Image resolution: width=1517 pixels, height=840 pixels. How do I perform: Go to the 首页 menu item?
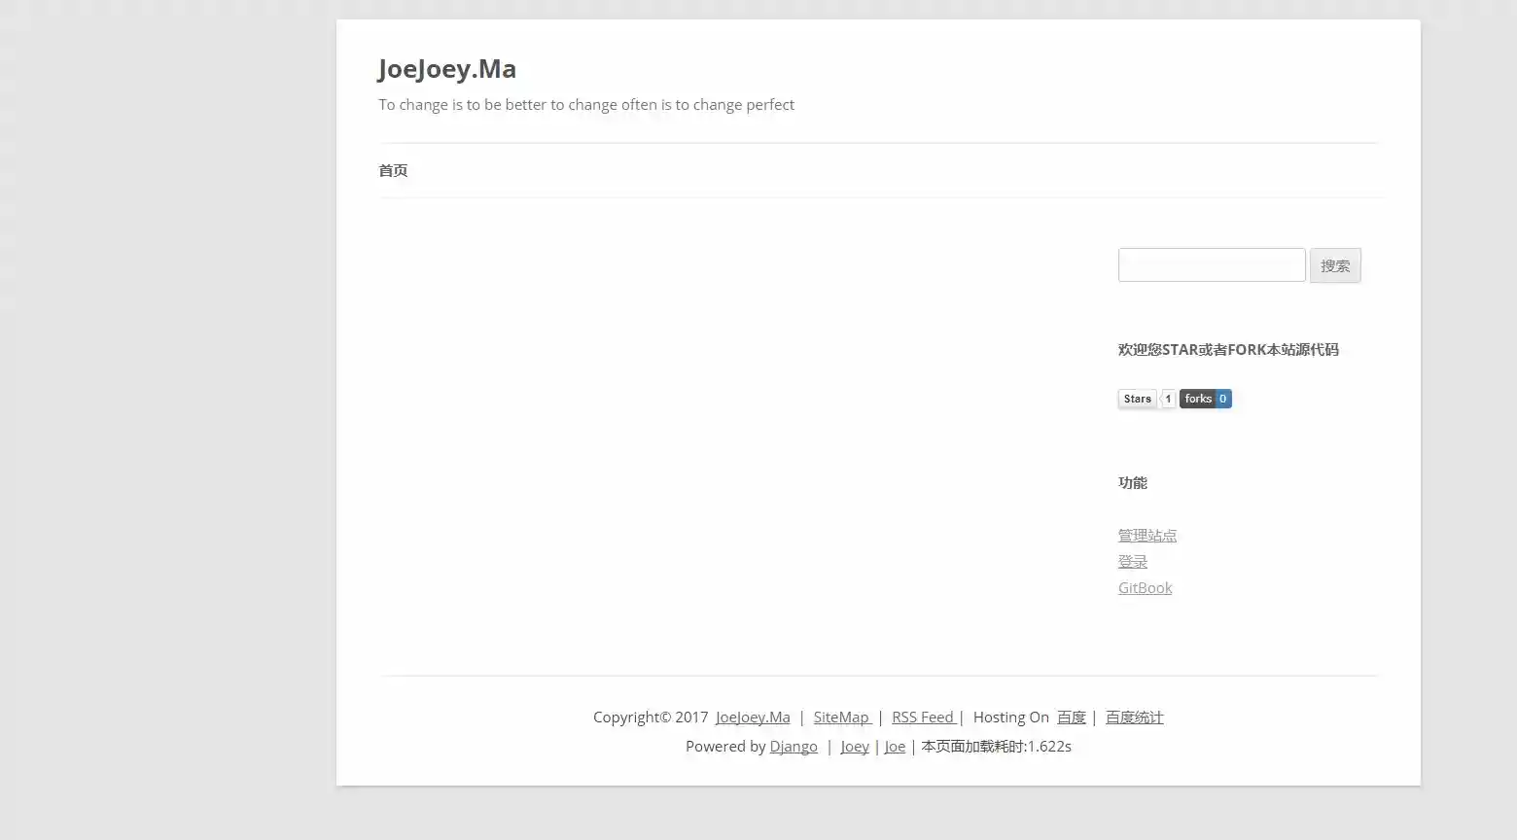tap(393, 170)
